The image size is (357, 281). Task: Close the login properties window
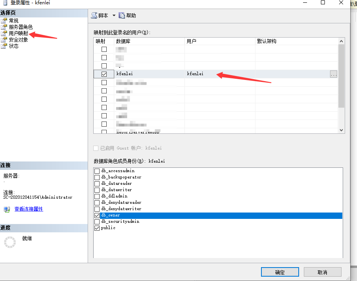coord(341,2)
